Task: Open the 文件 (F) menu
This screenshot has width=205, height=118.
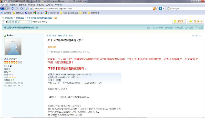Action: 4,5
